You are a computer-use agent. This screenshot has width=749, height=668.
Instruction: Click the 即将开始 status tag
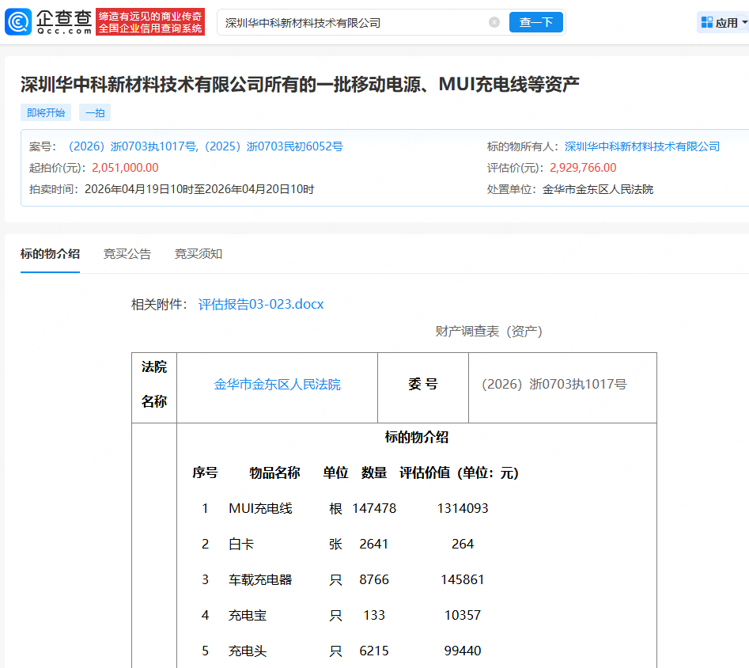(x=45, y=112)
